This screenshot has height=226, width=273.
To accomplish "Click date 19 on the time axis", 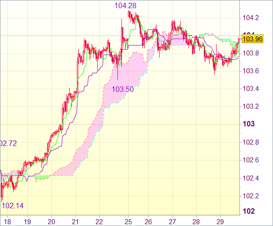I will (27, 222).
